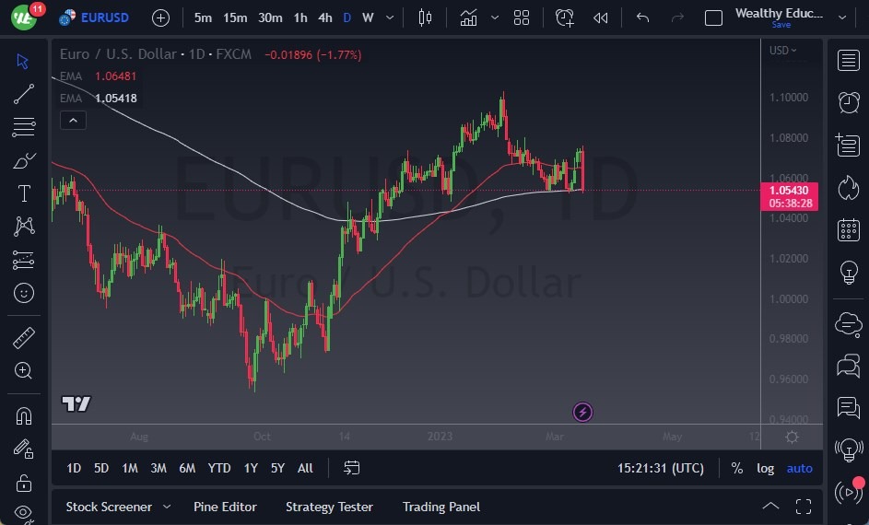The height and width of the screenshot is (525, 869).
Task: Open the Fibonacci drawing tools
Action: click(24, 126)
